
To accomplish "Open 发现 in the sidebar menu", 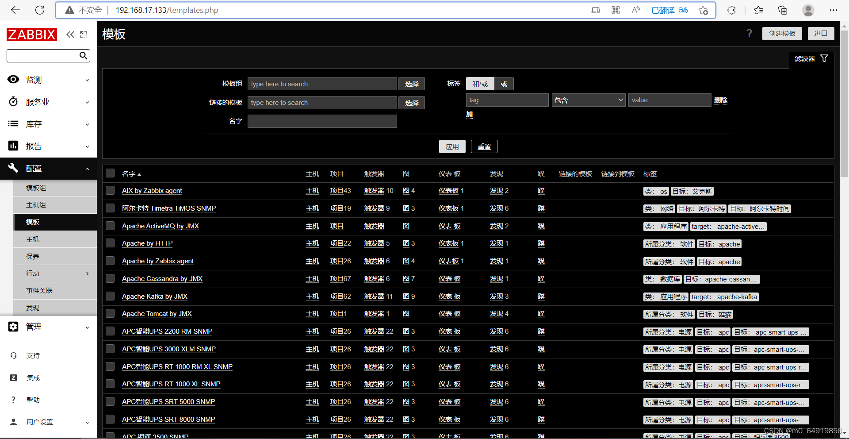I will pos(55,308).
